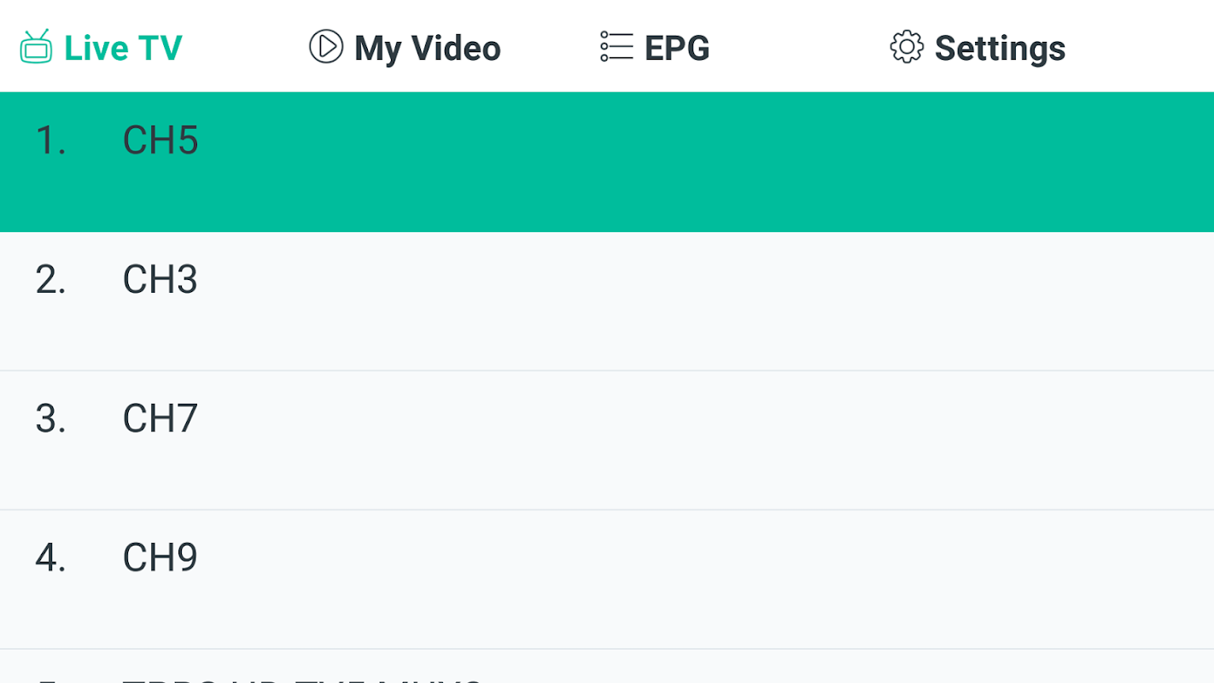This screenshot has width=1214, height=683.
Task: Click the EPG list icon
Action: click(x=616, y=47)
